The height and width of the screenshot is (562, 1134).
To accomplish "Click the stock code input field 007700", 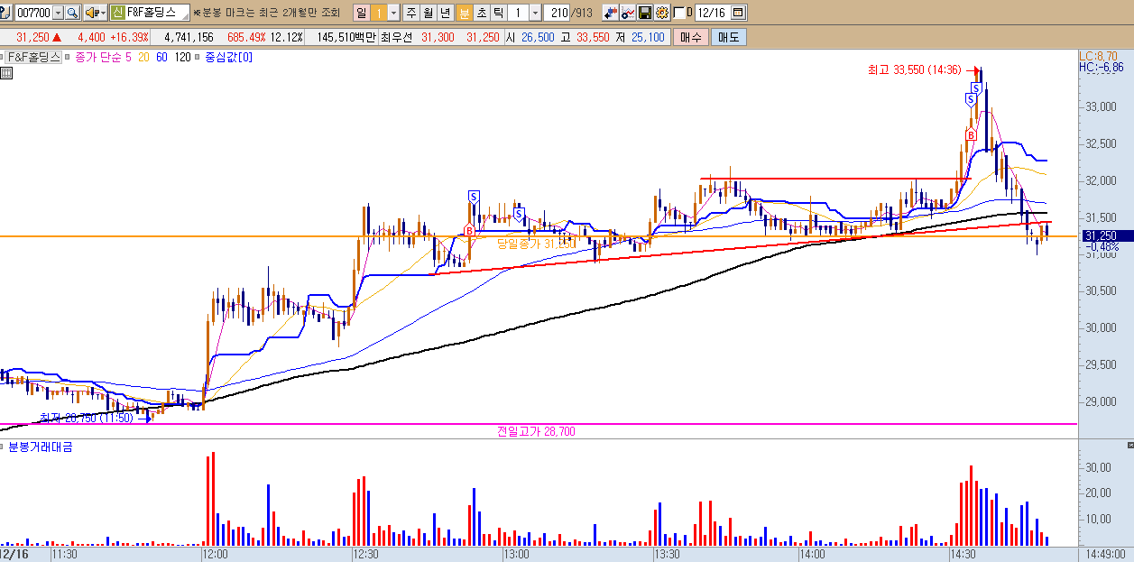I will tap(34, 13).
